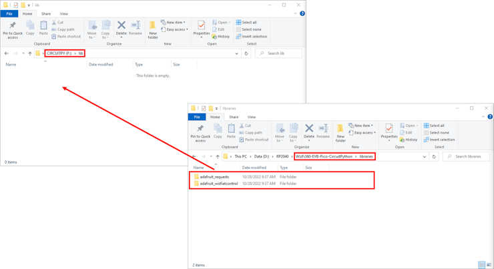Click Pin to Quick access in libraries window

click(x=200, y=133)
